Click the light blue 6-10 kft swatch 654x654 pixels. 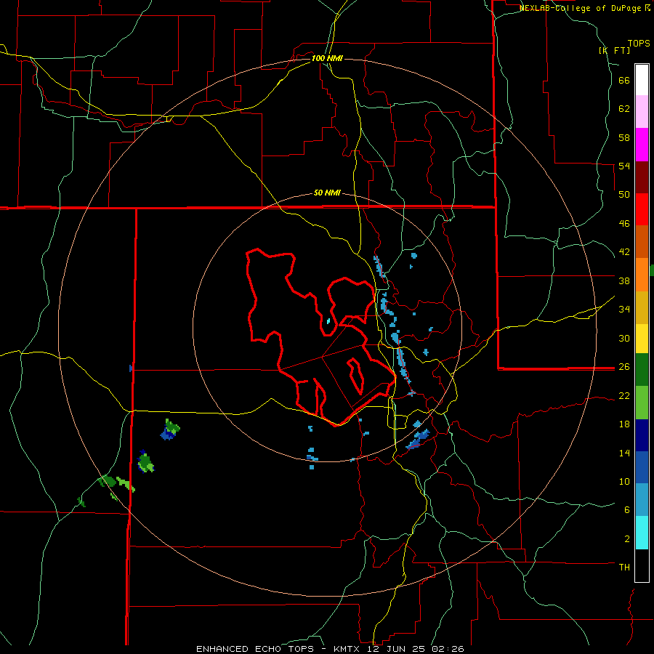click(x=642, y=500)
